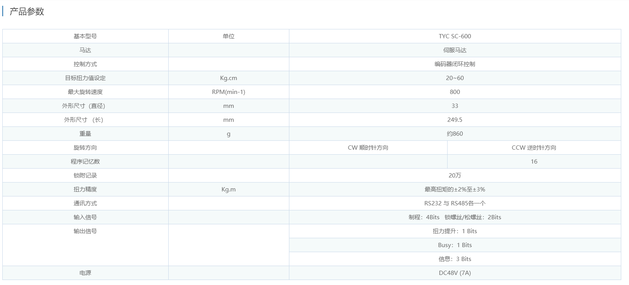Click the 目标扭力值设定 label
This screenshot has width=629, height=285.
point(85,78)
